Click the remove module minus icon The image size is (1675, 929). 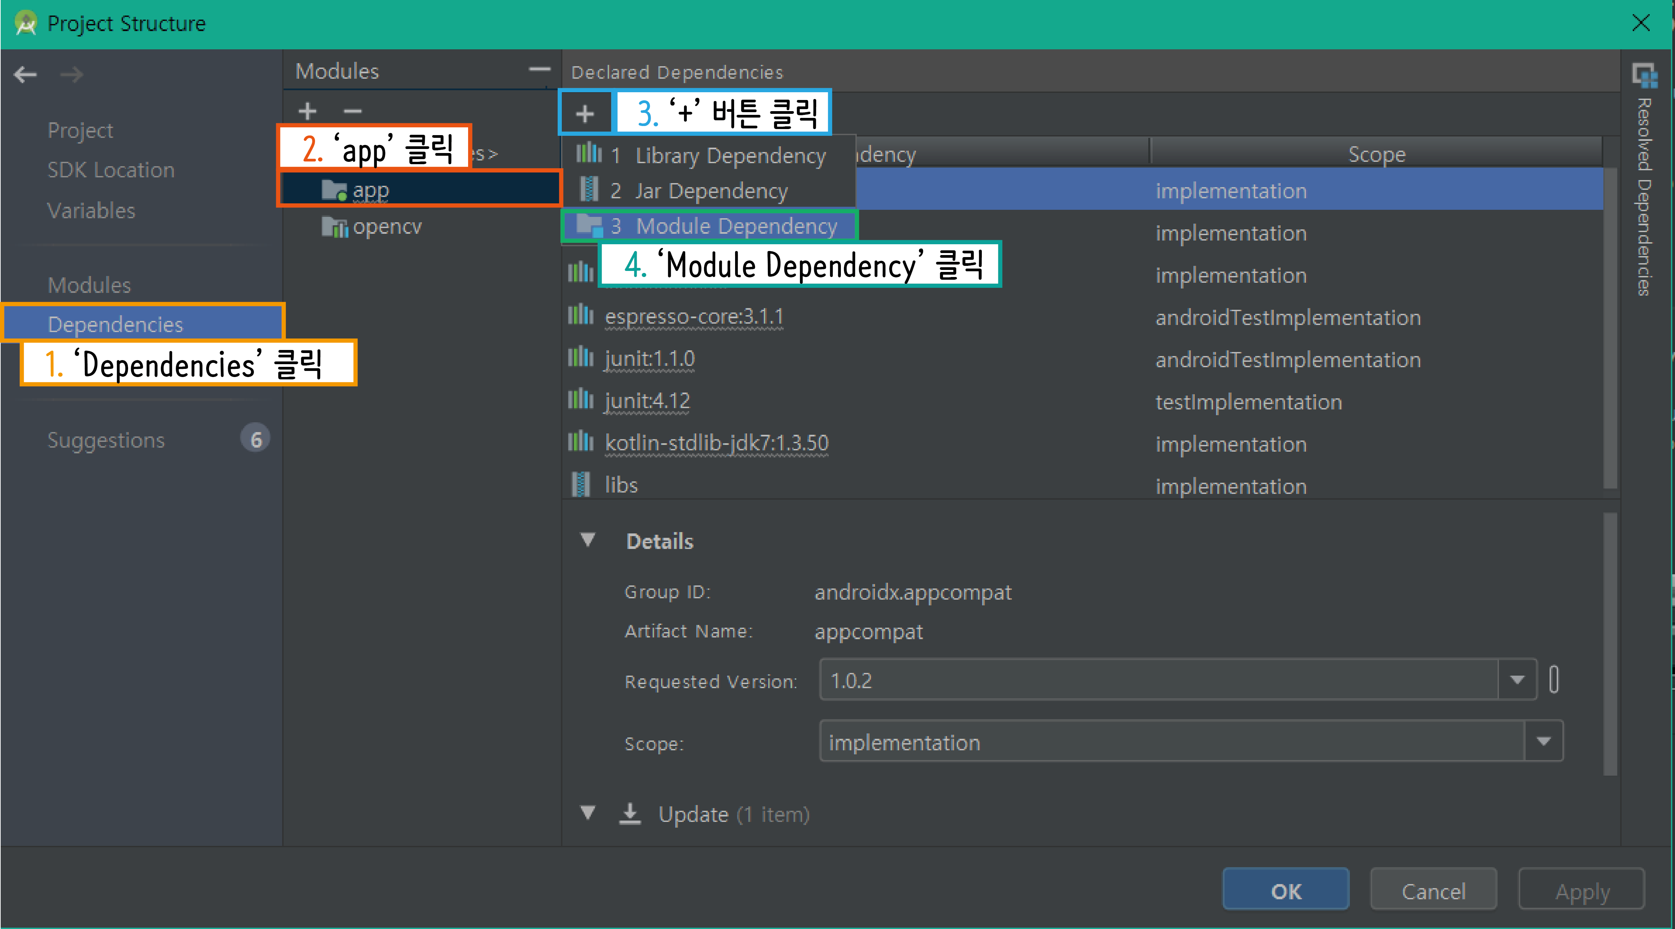click(x=353, y=111)
